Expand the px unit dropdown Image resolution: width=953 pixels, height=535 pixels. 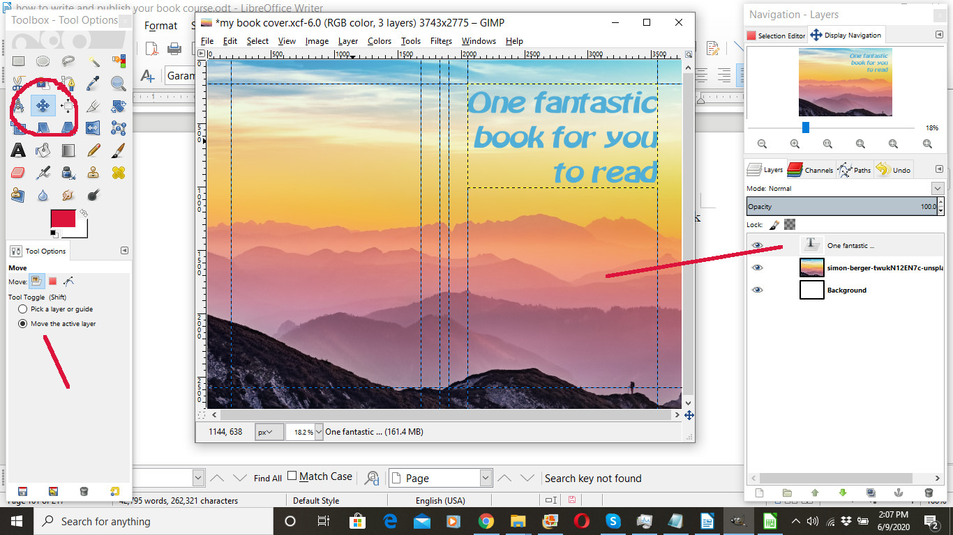[269, 432]
